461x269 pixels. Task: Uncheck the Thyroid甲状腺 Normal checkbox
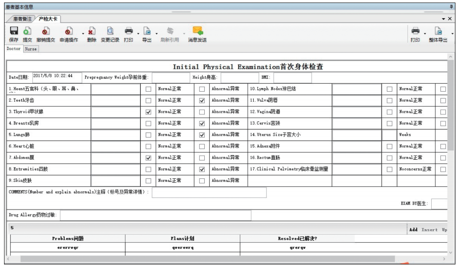coord(148,112)
